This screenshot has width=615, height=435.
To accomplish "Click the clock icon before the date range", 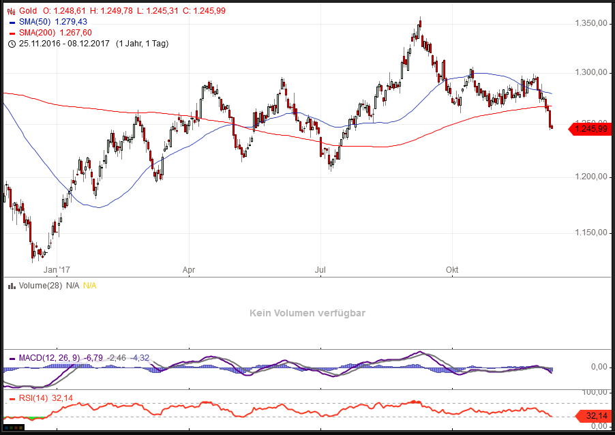I will click(x=12, y=44).
